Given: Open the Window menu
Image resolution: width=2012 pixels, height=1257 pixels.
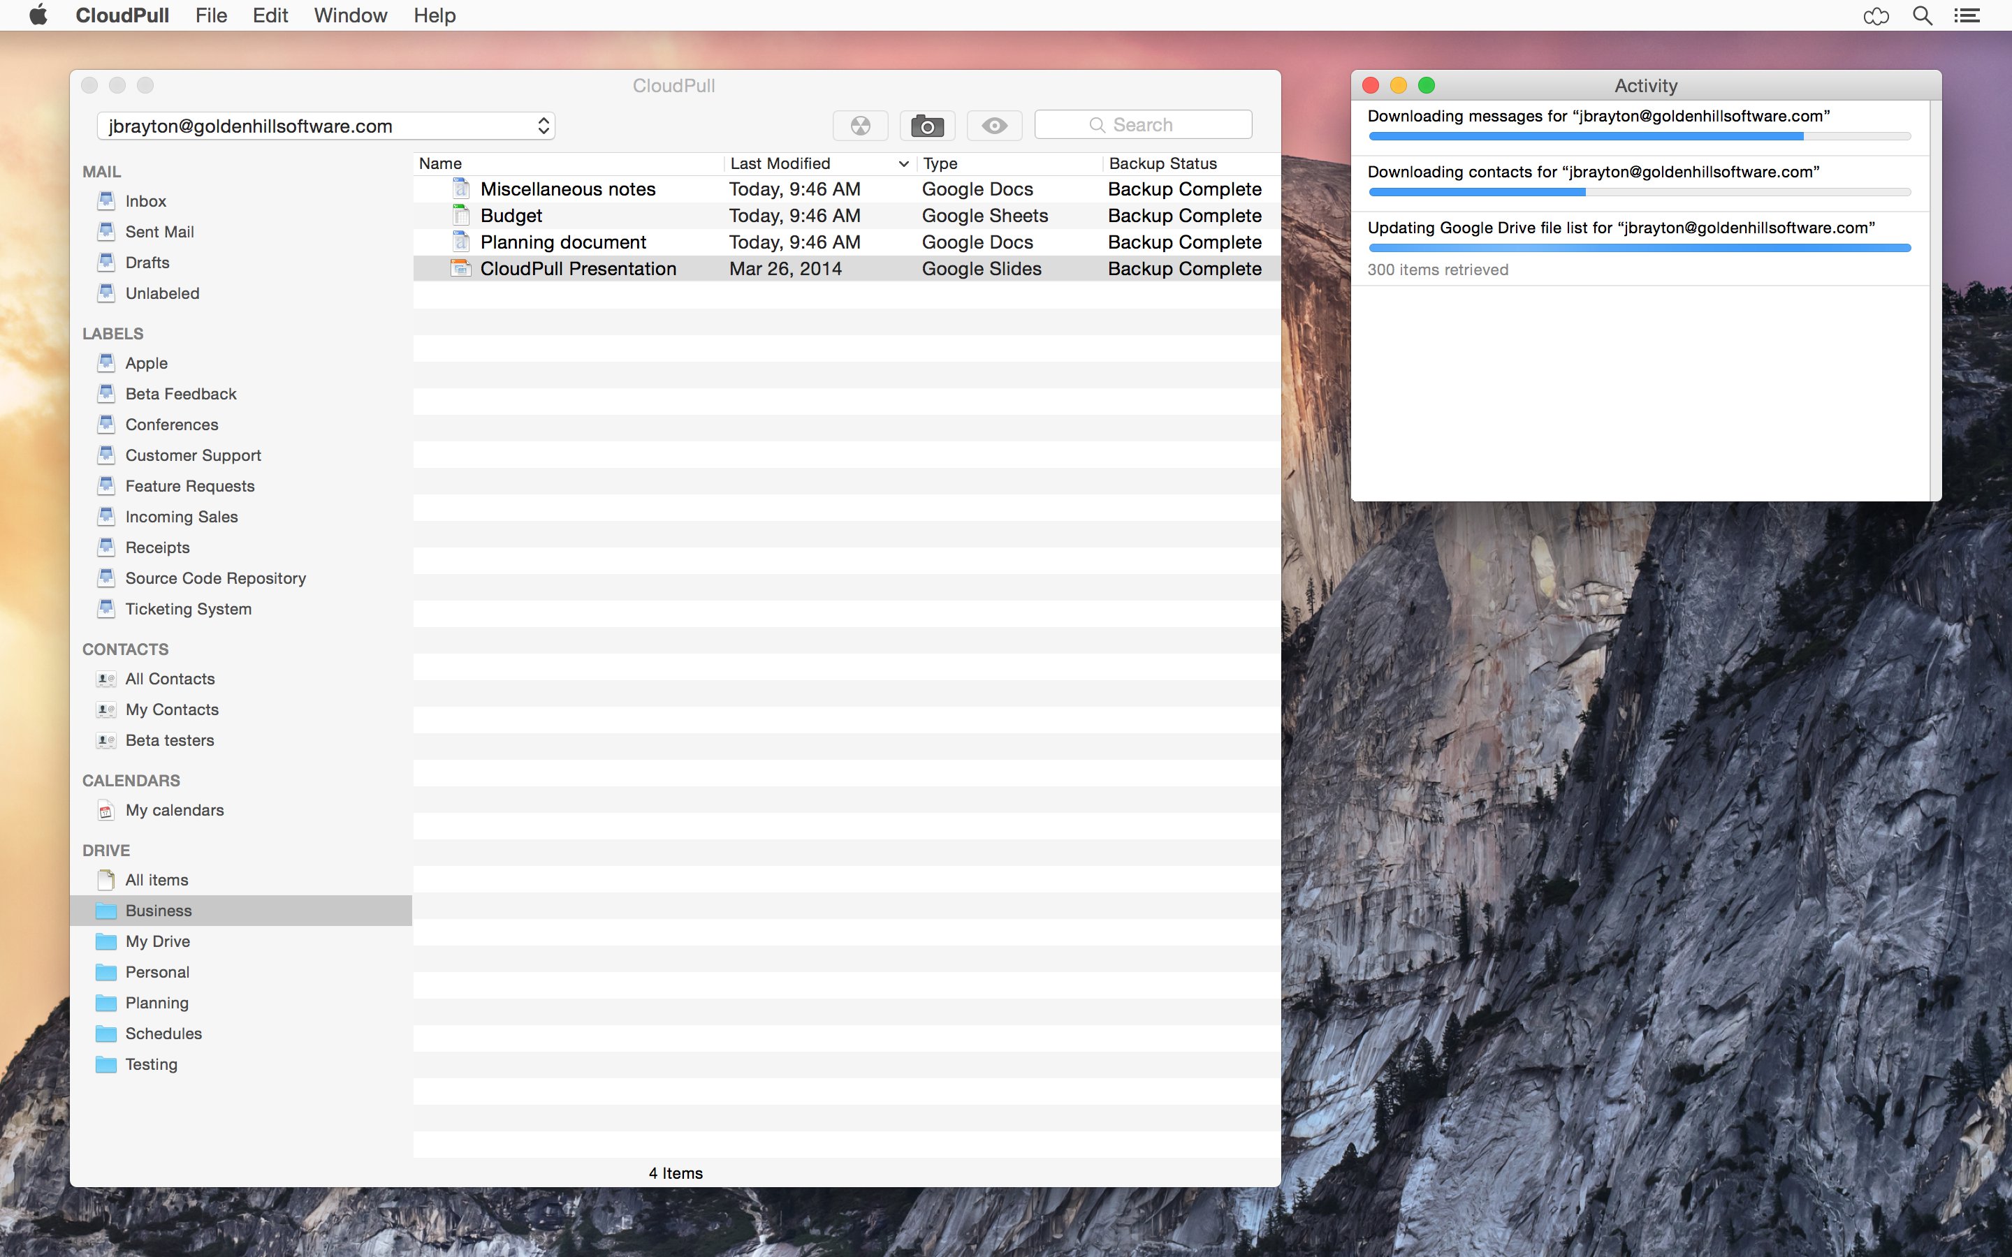Looking at the screenshot, I should click(350, 15).
